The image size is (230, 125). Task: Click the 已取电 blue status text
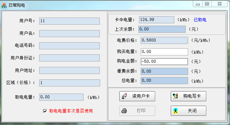click(x=200, y=20)
